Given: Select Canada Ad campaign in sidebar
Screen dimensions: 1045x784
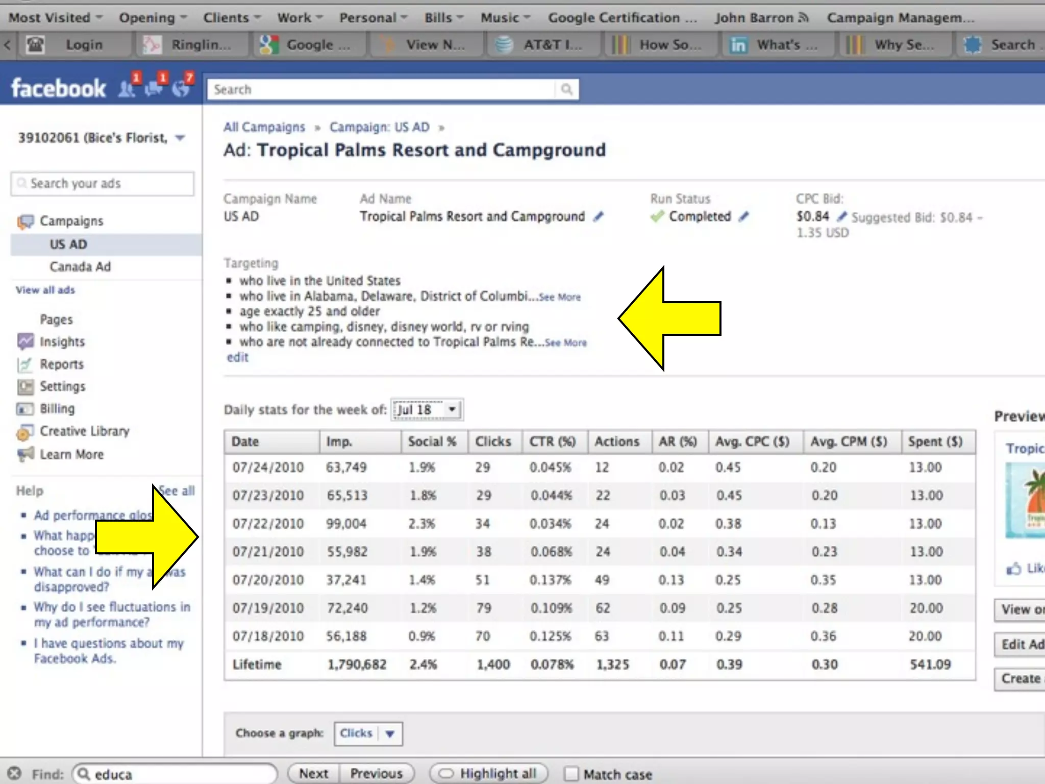Looking at the screenshot, I should pos(80,266).
